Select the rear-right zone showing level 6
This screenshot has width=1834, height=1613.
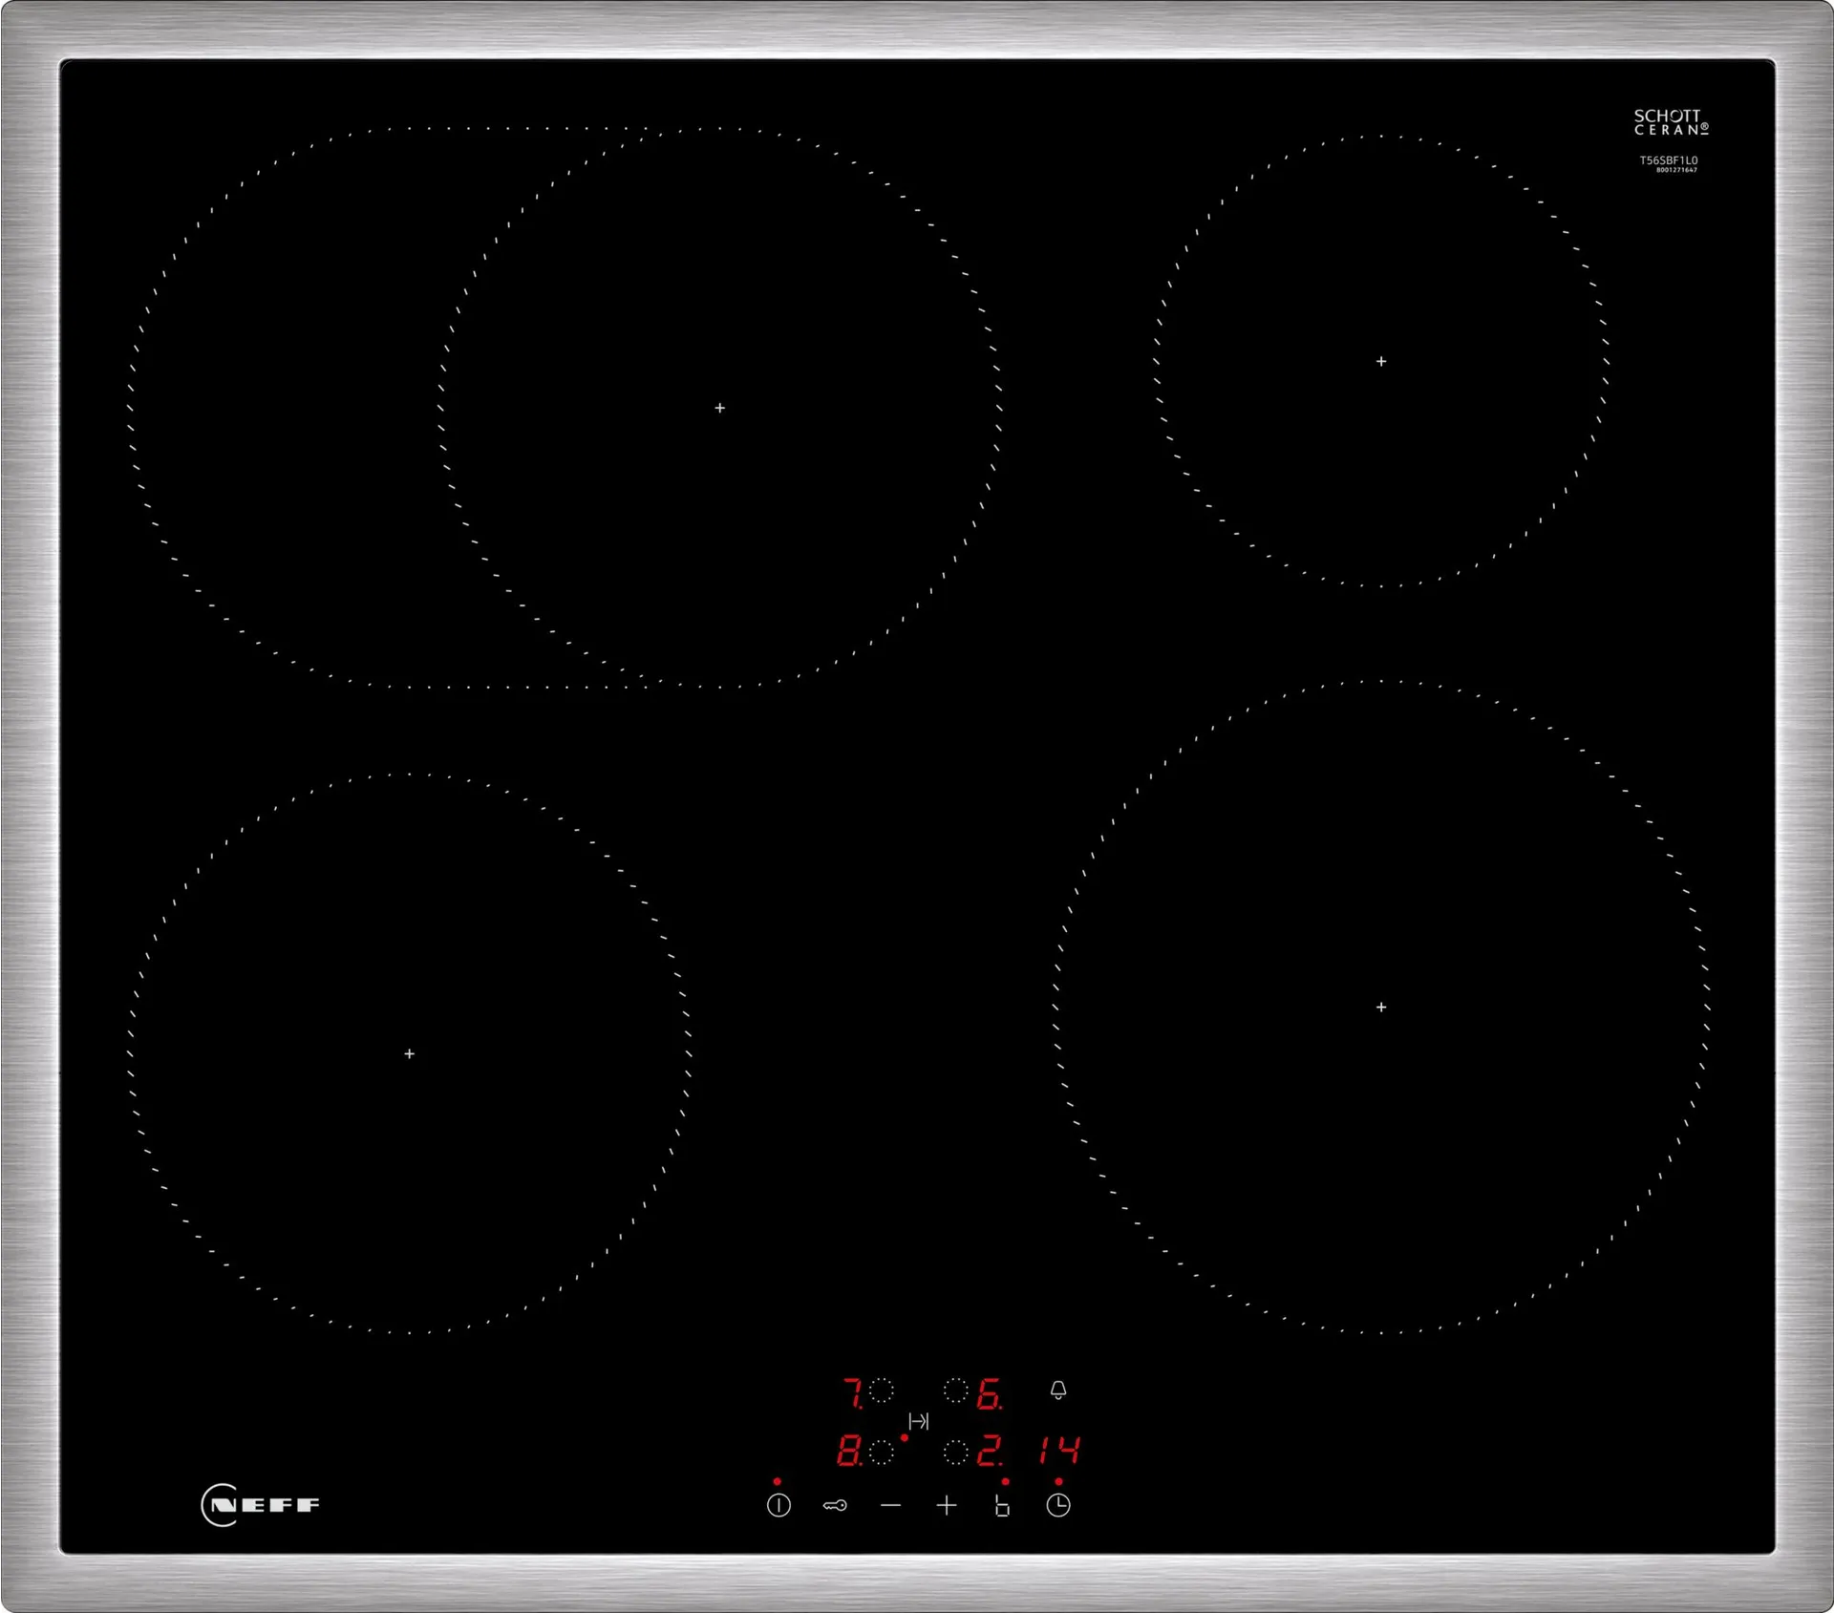[x=991, y=1390]
